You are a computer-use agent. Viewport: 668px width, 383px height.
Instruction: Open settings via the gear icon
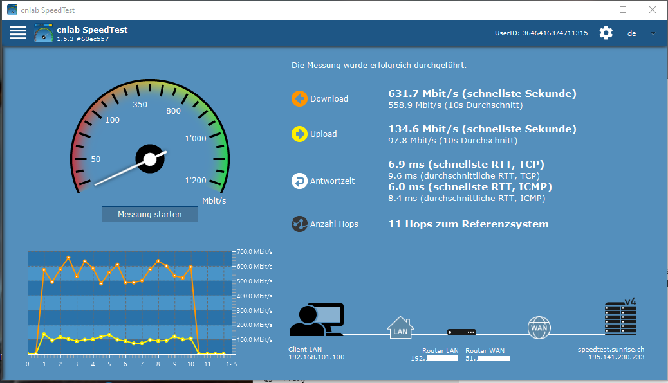pyautogui.click(x=606, y=33)
